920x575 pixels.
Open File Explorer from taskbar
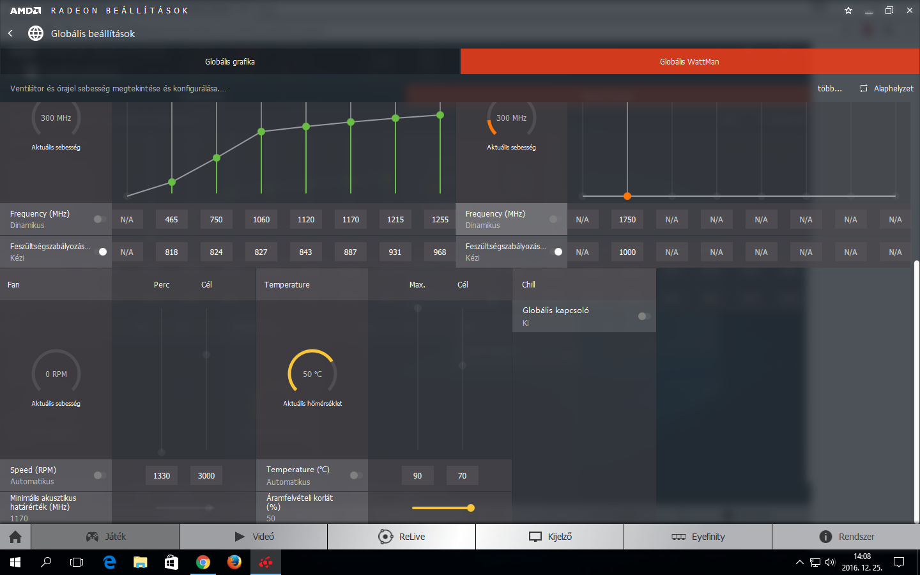tap(140, 562)
